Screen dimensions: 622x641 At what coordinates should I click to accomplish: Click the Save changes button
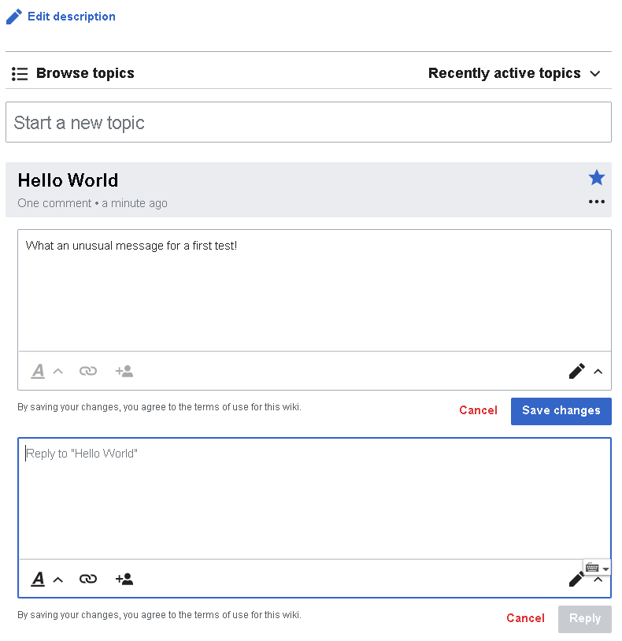click(561, 410)
